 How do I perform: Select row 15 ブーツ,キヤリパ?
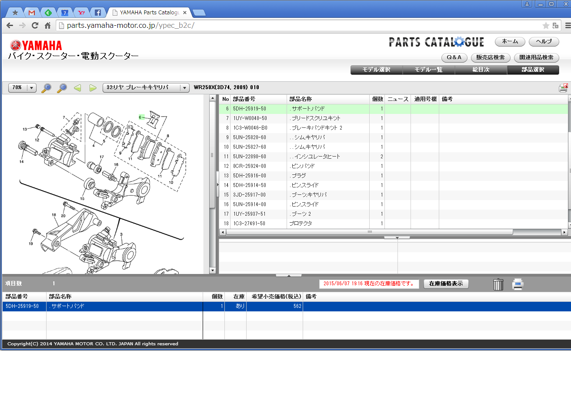coord(394,195)
